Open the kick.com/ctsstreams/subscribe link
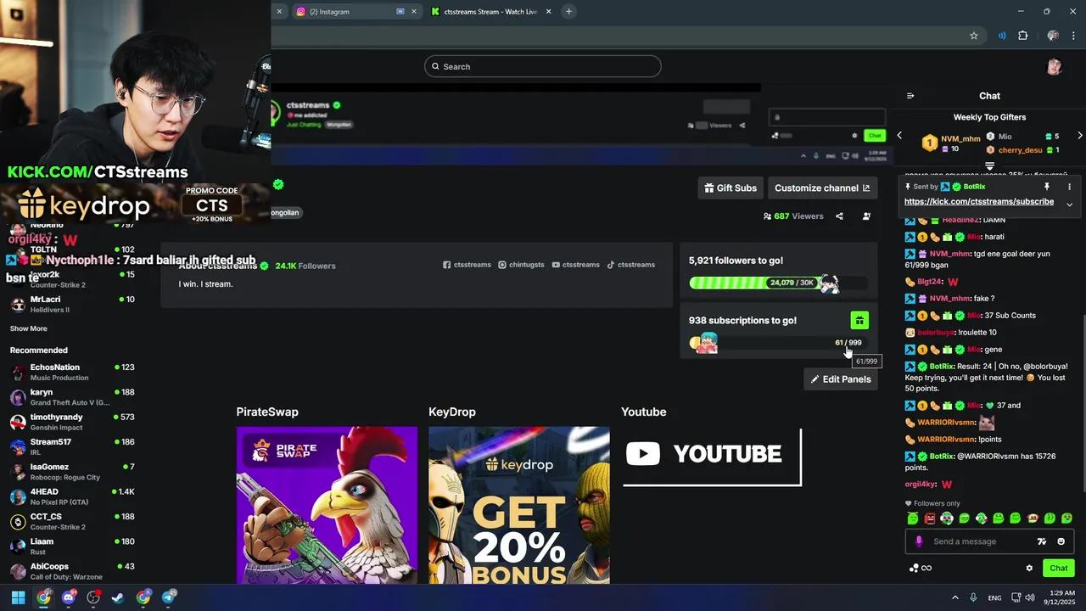This screenshot has height=611, width=1086. coord(978,202)
